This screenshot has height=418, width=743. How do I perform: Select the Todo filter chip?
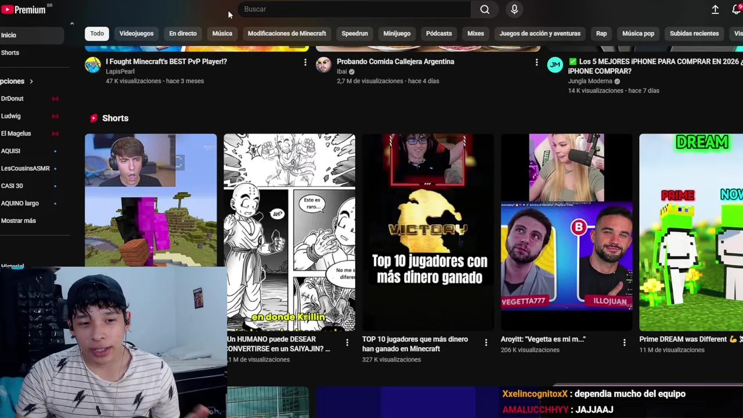click(97, 33)
